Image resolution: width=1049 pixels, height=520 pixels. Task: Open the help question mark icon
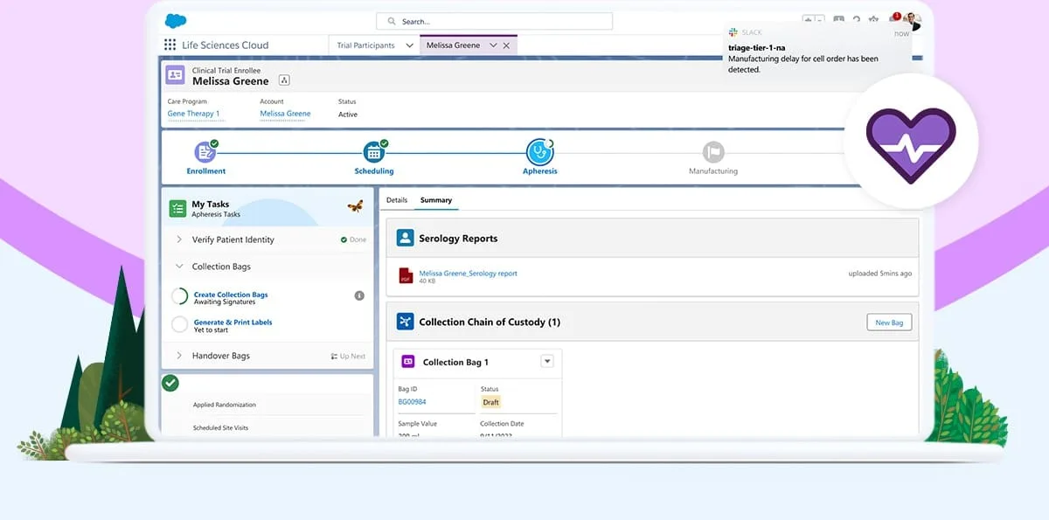click(x=856, y=20)
